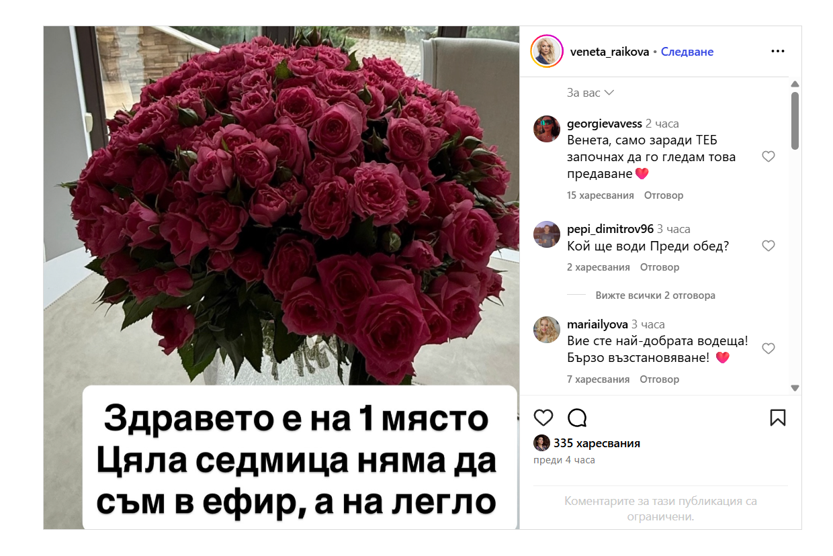Like mariailyova's comment
This screenshot has height=556, width=833.
click(769, 349)
